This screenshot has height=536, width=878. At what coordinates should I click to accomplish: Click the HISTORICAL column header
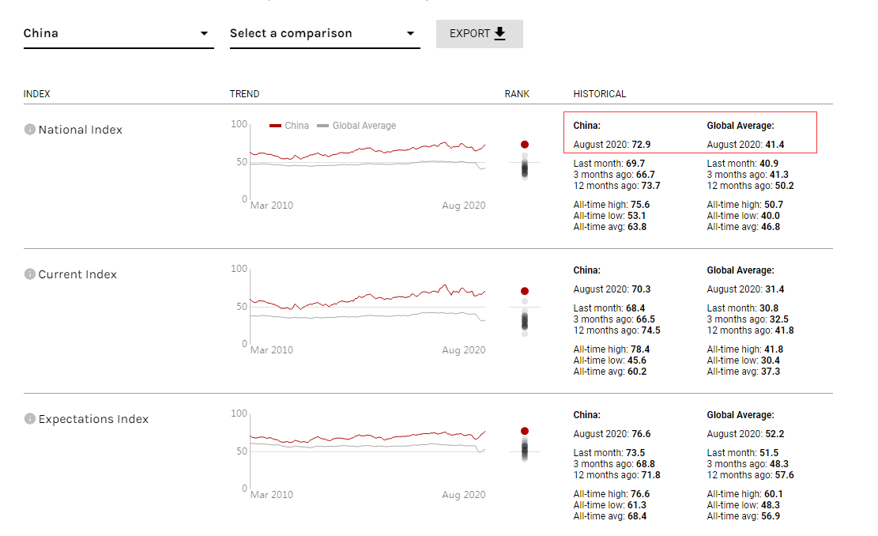click(599, 94)
